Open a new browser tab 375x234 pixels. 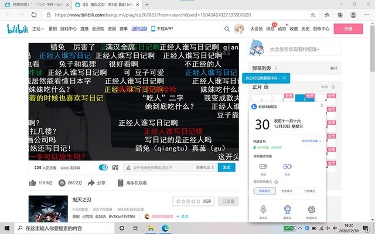(x=147, y=4)
